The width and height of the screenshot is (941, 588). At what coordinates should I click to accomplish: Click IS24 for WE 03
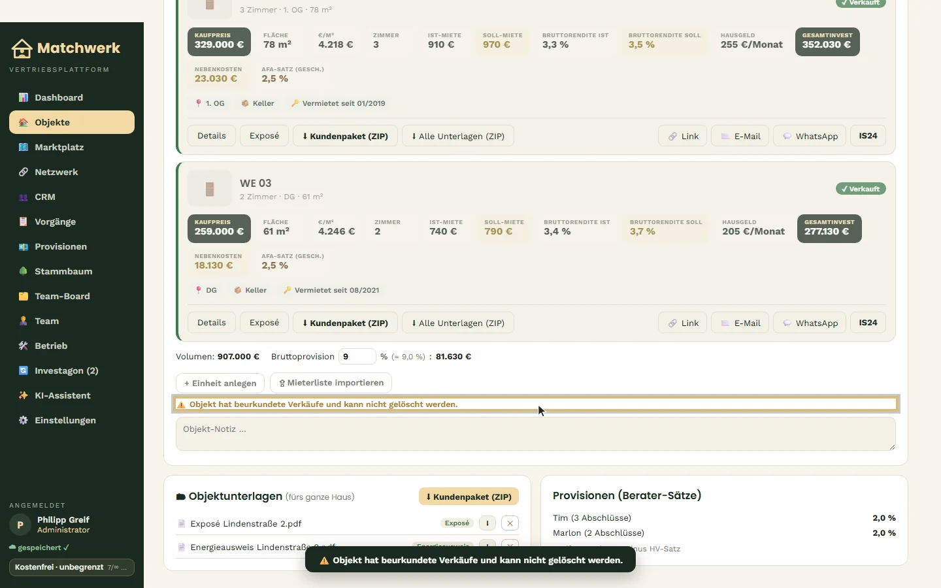[x=868, y=323]
